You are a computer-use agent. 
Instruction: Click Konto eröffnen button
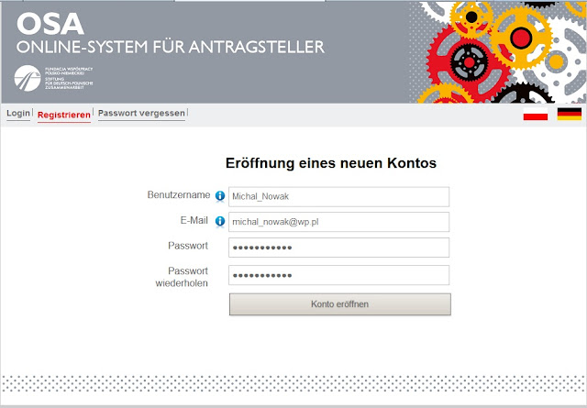(x=340, y=304)
